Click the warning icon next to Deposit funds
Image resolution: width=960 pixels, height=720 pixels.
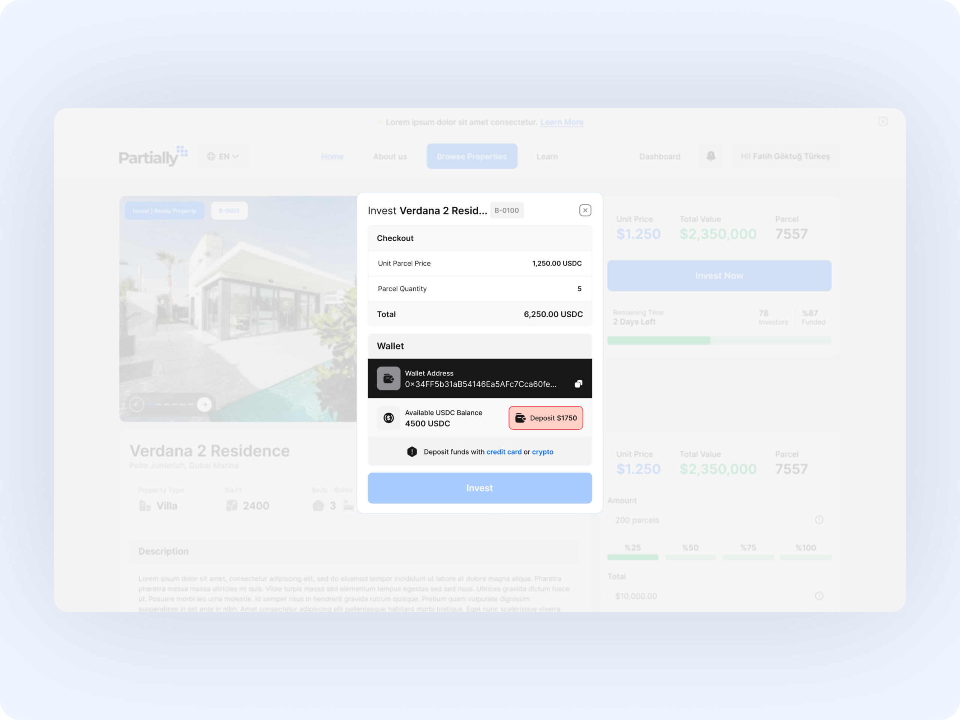pos(412,452)
